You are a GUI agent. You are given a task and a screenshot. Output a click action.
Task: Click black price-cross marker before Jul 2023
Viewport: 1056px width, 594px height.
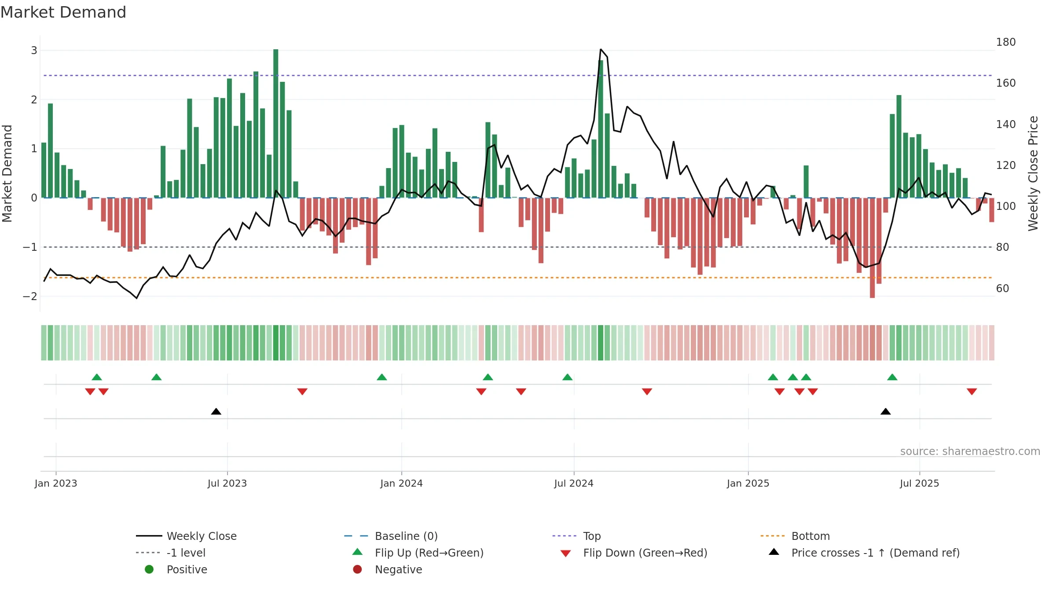click(x=216, y=411)
